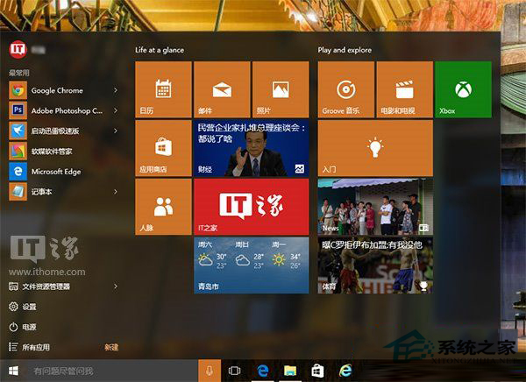Open the 日历 calendar tile
The width and height of the screenshot is (526, 382).
163,89
